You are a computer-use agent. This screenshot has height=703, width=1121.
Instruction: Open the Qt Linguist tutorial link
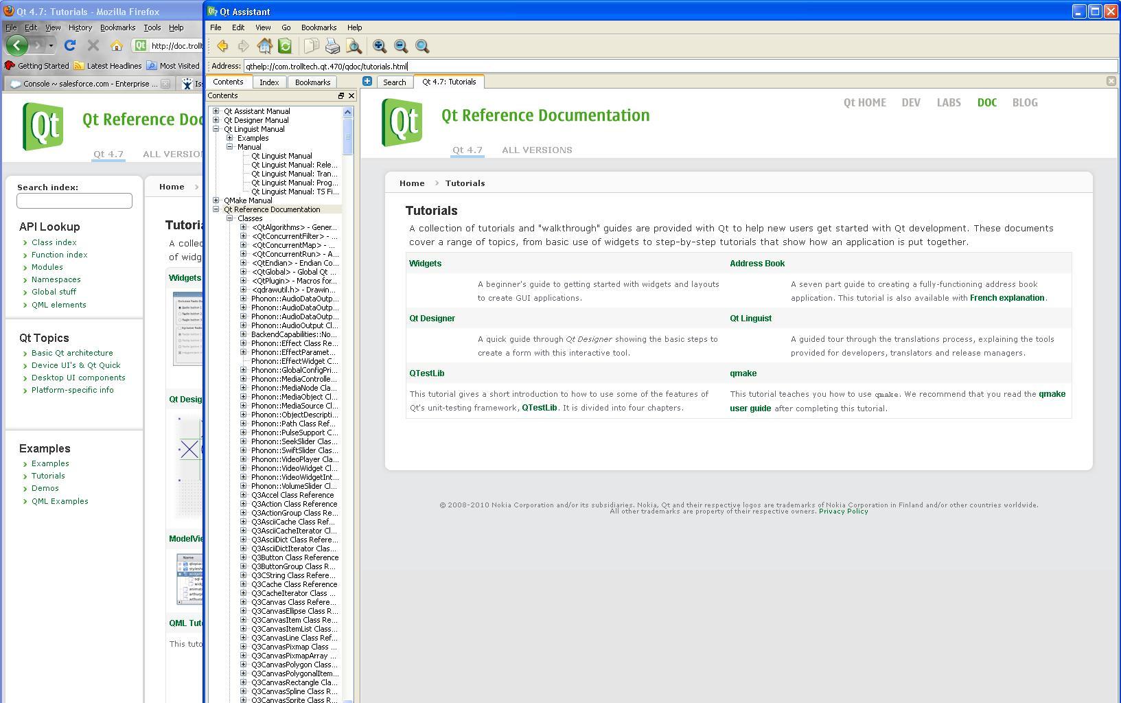(750, 319)
